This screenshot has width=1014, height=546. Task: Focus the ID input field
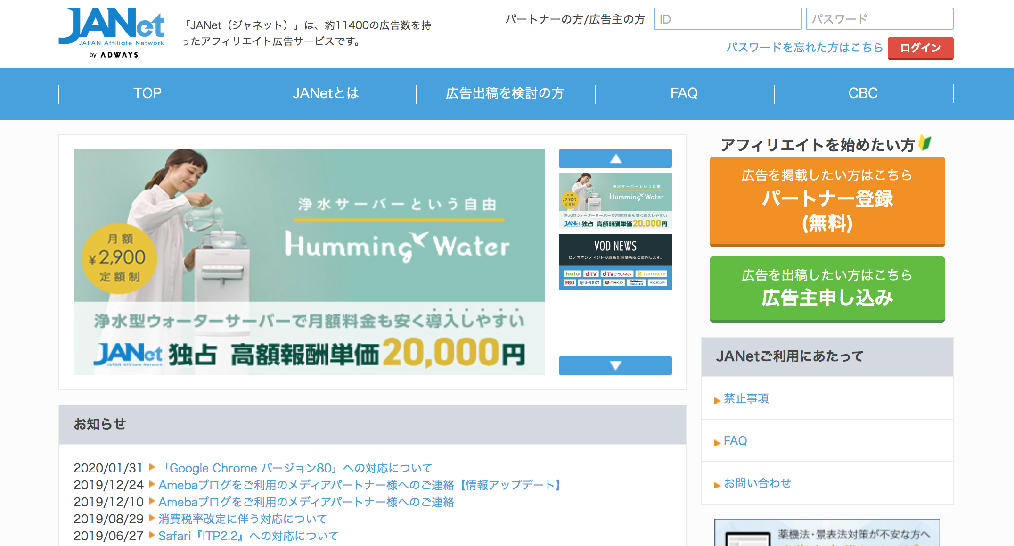pyautogui.click(x=728, y=19)
